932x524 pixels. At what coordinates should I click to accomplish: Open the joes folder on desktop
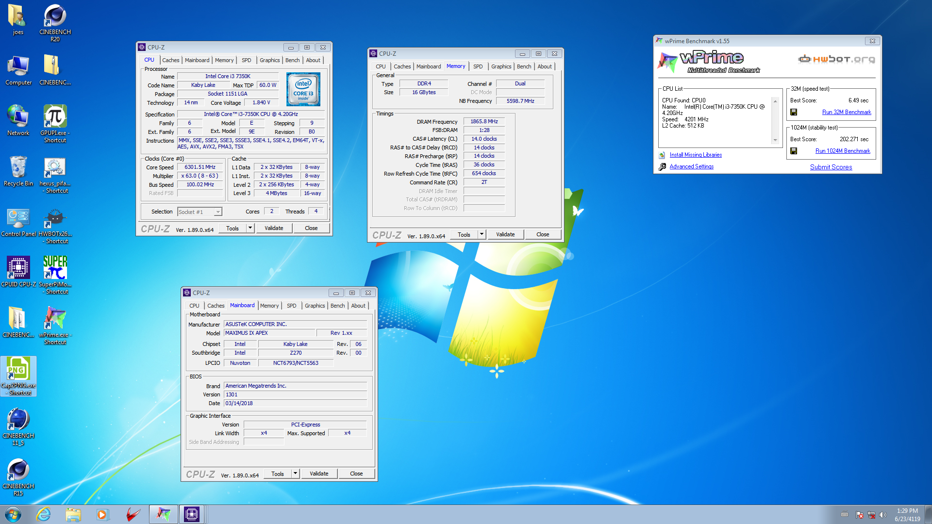coord(18,19)
